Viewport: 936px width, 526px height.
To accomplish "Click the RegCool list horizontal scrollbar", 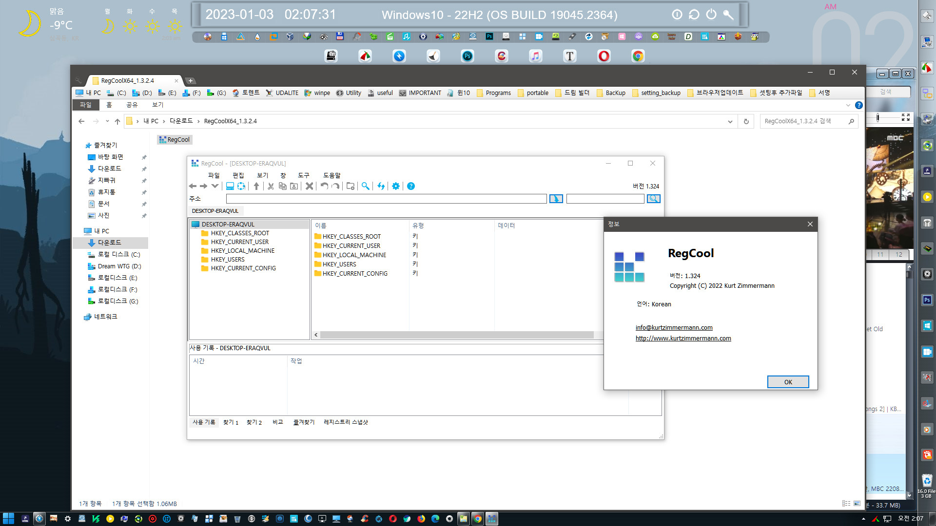I will click(x=457, y=335).
